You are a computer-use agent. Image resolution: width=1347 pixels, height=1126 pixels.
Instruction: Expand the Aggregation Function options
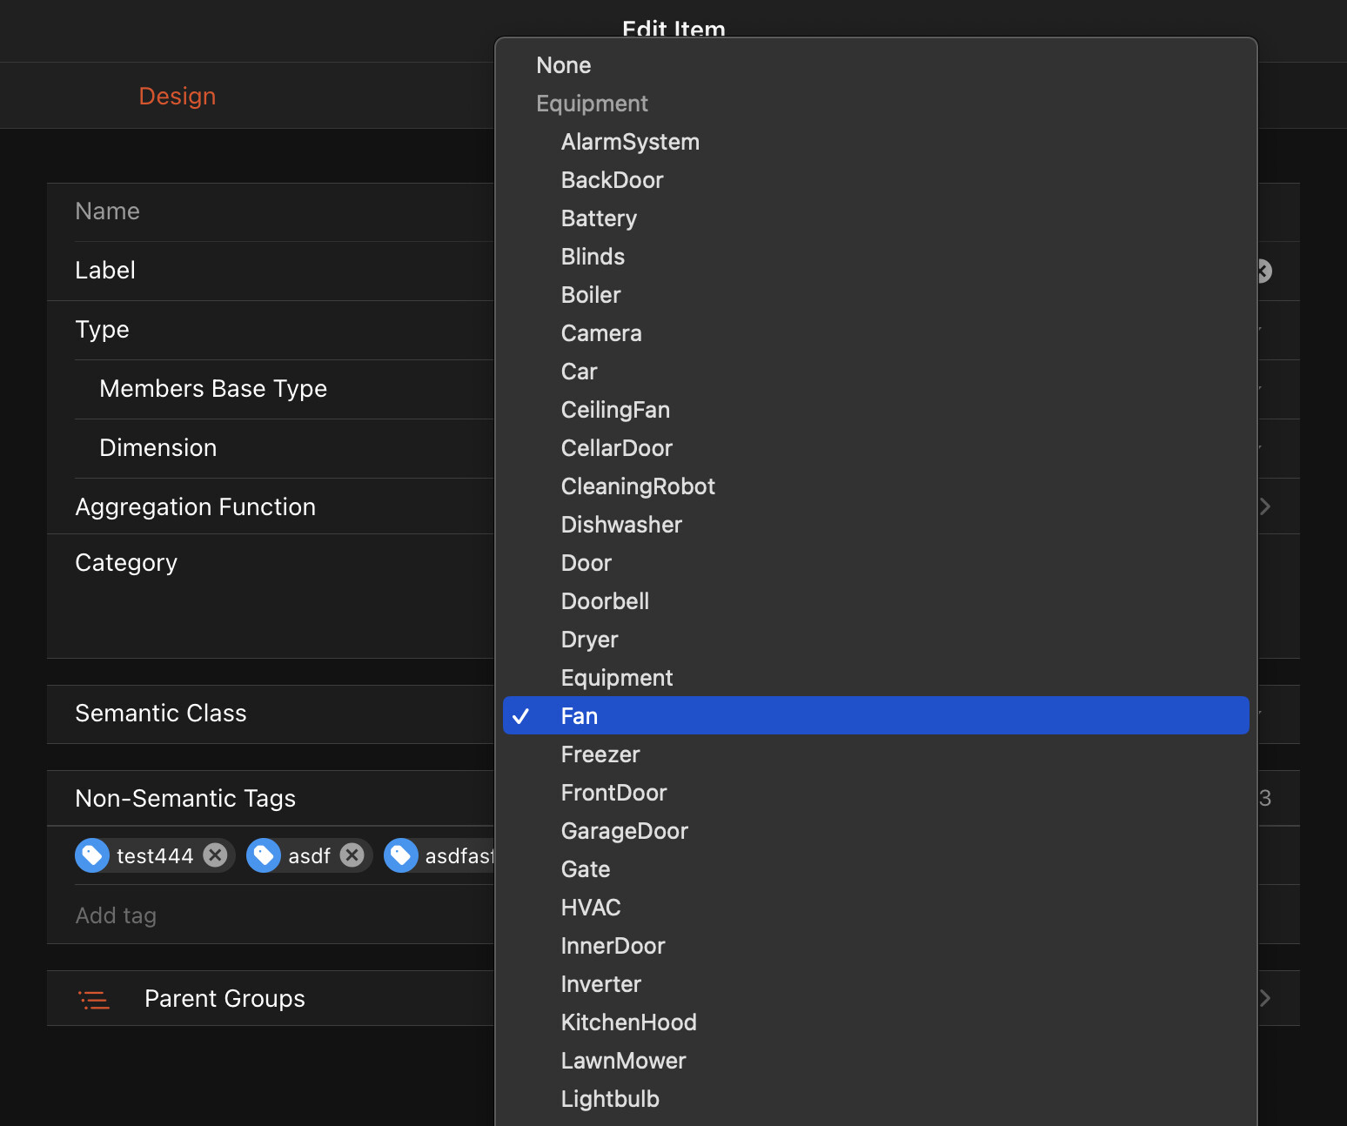(1264, 506)
